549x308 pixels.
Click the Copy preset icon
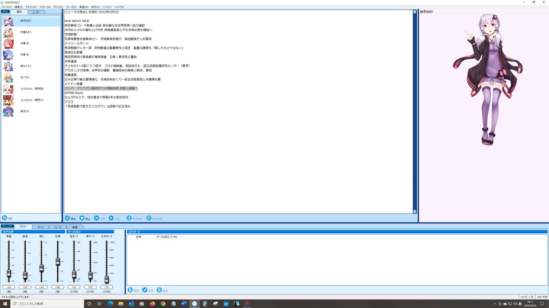pyautogui.click(x=5, y=218)
